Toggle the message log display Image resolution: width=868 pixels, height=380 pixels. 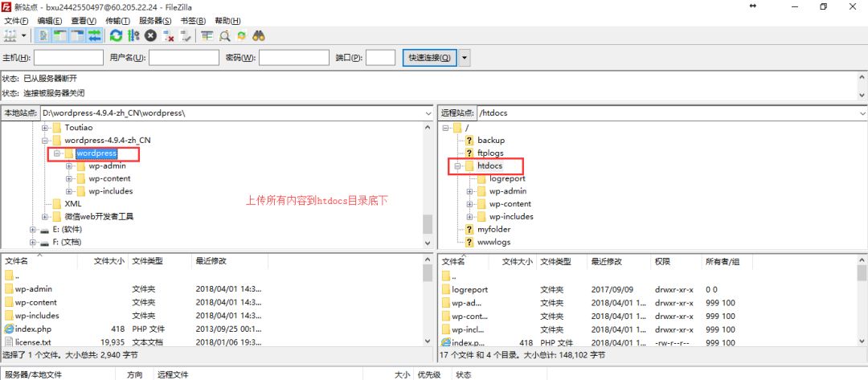pos(43,36)
